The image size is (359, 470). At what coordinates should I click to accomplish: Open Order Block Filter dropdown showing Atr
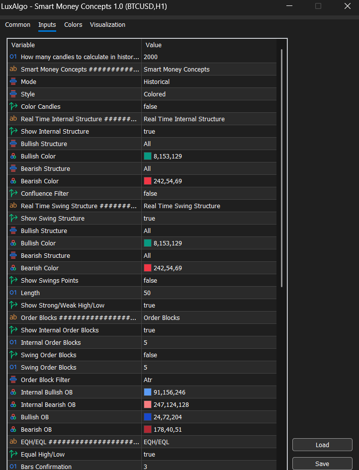209,380
